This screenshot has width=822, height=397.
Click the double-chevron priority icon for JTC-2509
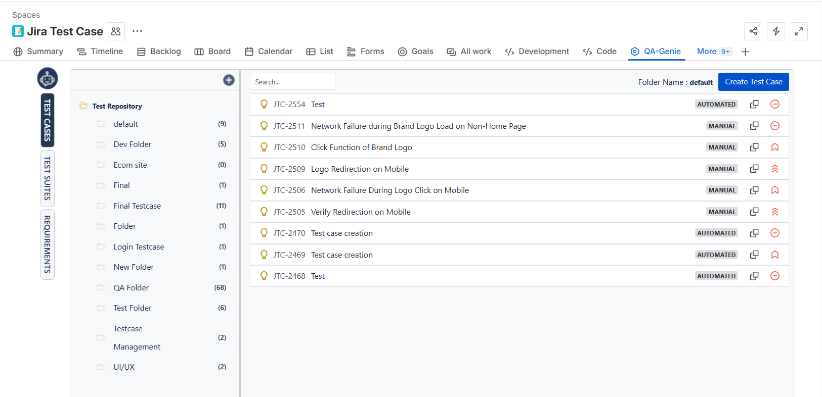coord(774,169)
